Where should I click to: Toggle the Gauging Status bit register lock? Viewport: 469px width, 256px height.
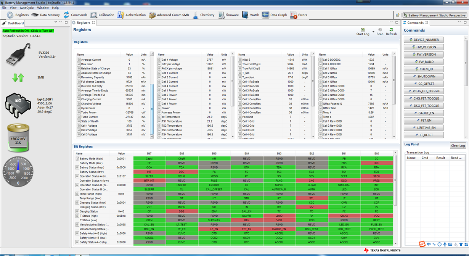click(x=77, y=211)
